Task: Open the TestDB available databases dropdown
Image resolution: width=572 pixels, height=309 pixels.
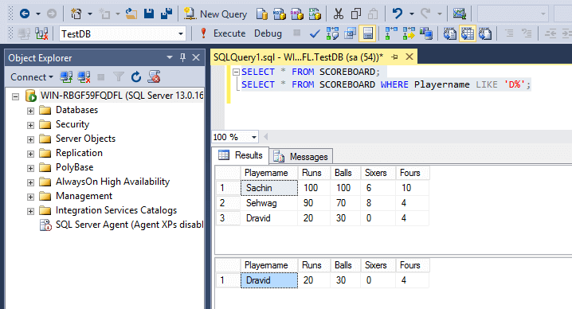Action: (181, 34)
